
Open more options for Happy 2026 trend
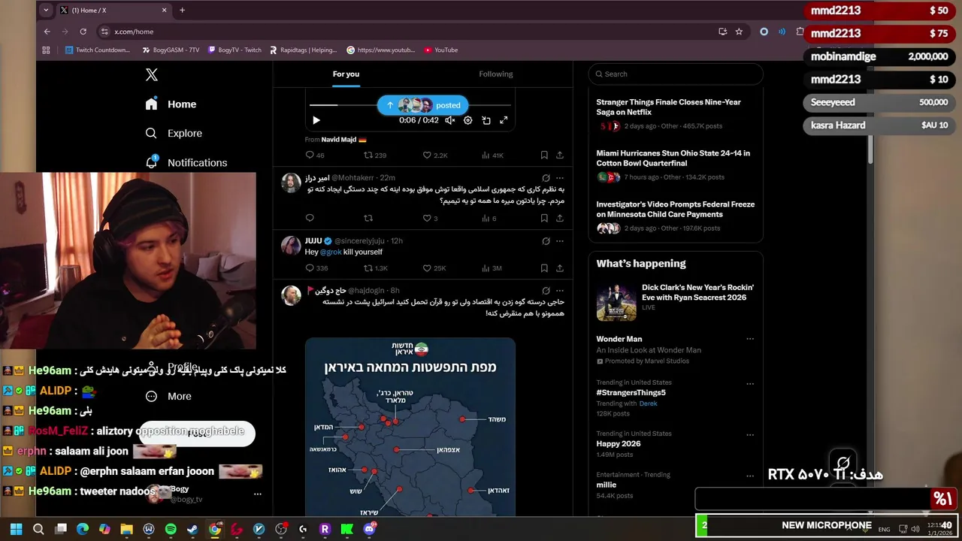[x=750, y=435]
